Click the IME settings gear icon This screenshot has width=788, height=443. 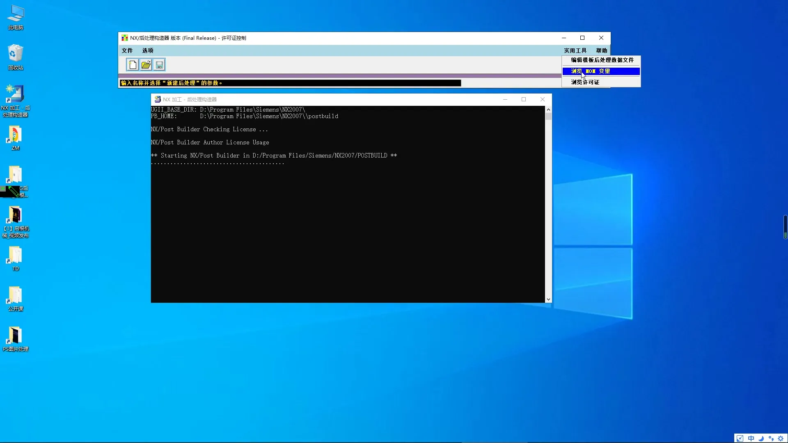coord(781,438)
